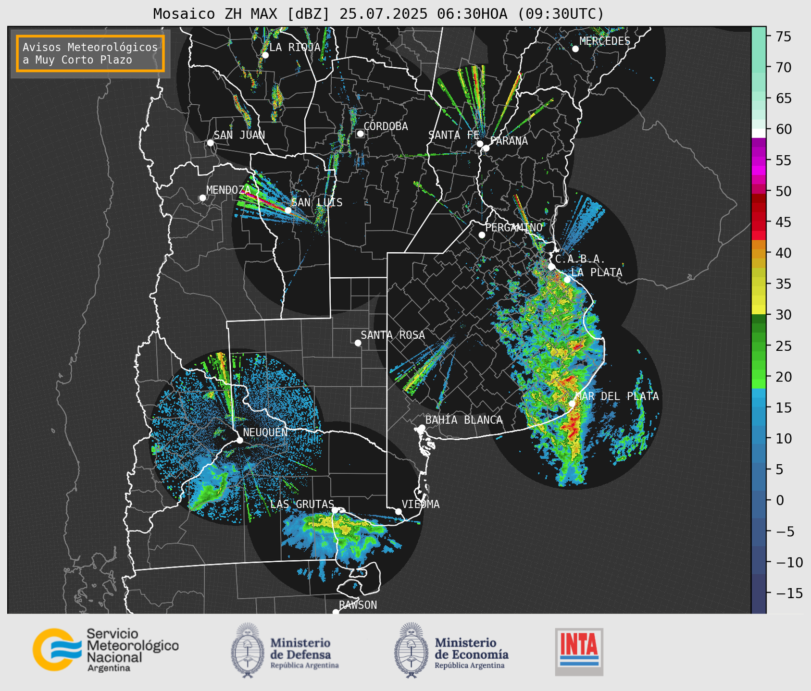Click the LAS GRUTAS city marker dot
This screenshot has height=691, width=811.
click(x=335, y=510)
